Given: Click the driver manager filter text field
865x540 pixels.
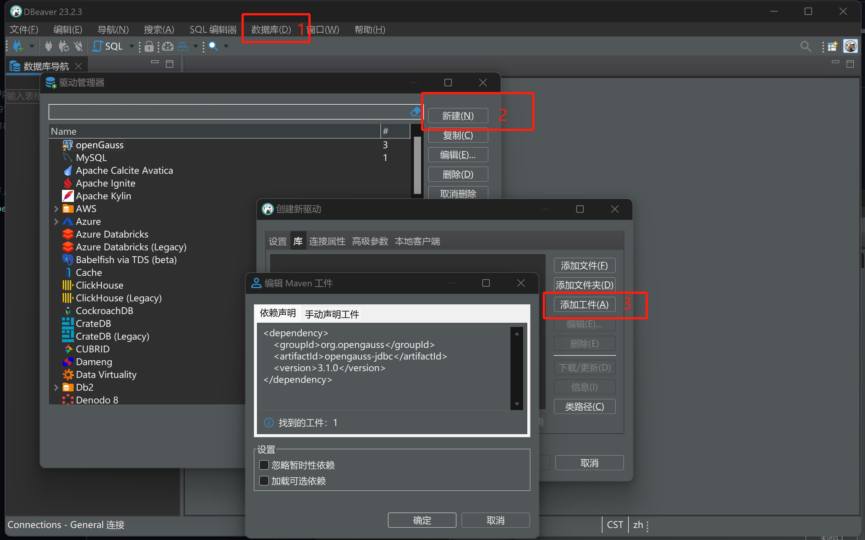Looking at the screenshot, I should click(x=229, y=111).
